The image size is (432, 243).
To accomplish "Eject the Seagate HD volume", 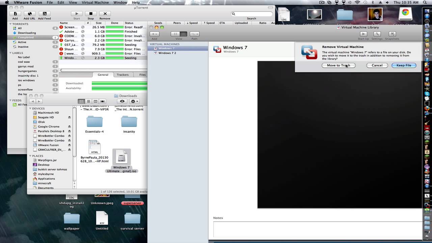I will pos(70,117).
